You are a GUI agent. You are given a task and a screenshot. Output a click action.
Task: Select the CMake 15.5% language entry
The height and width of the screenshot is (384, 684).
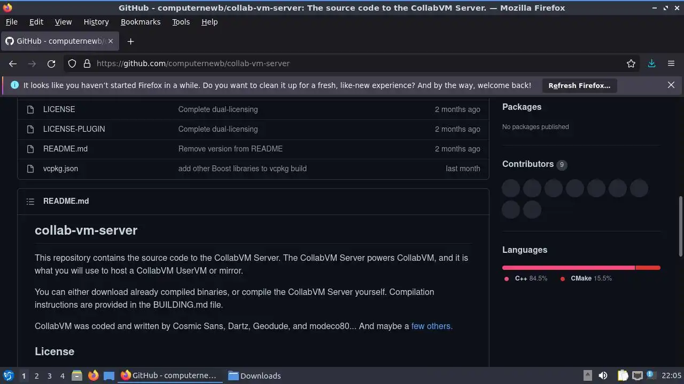pos(586,278)
